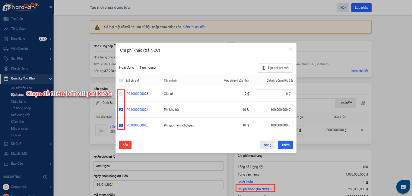Open the Nhân viên xử lý dropdown
Screen dimensions: 412x196
tap(158, 166)
